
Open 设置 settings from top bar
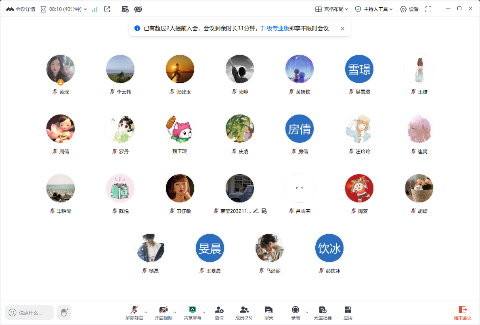409,9
